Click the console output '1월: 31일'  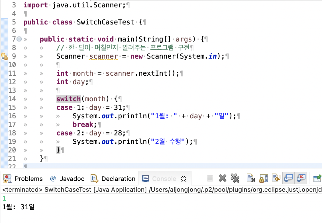tap(19, 207)
